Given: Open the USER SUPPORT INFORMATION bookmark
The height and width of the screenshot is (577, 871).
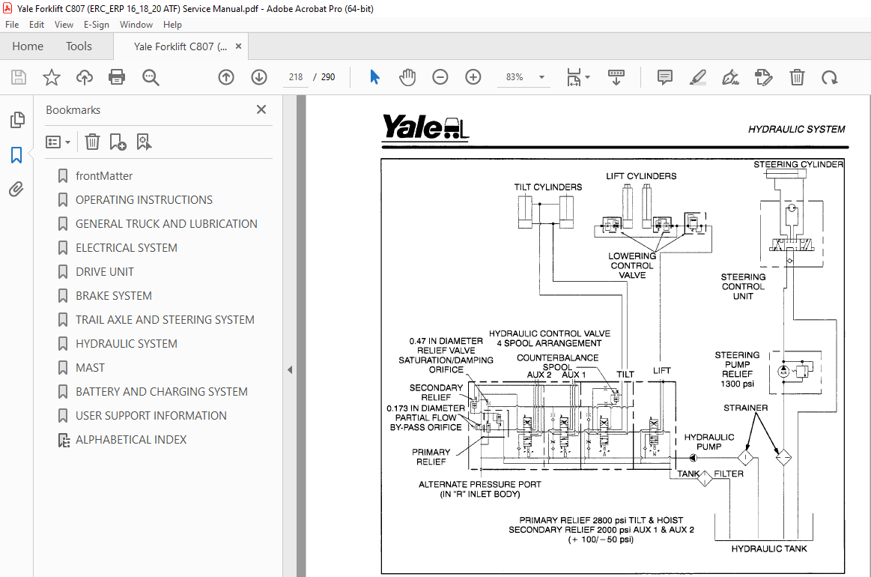Looking at the screenshot, I should click(151, 415).
